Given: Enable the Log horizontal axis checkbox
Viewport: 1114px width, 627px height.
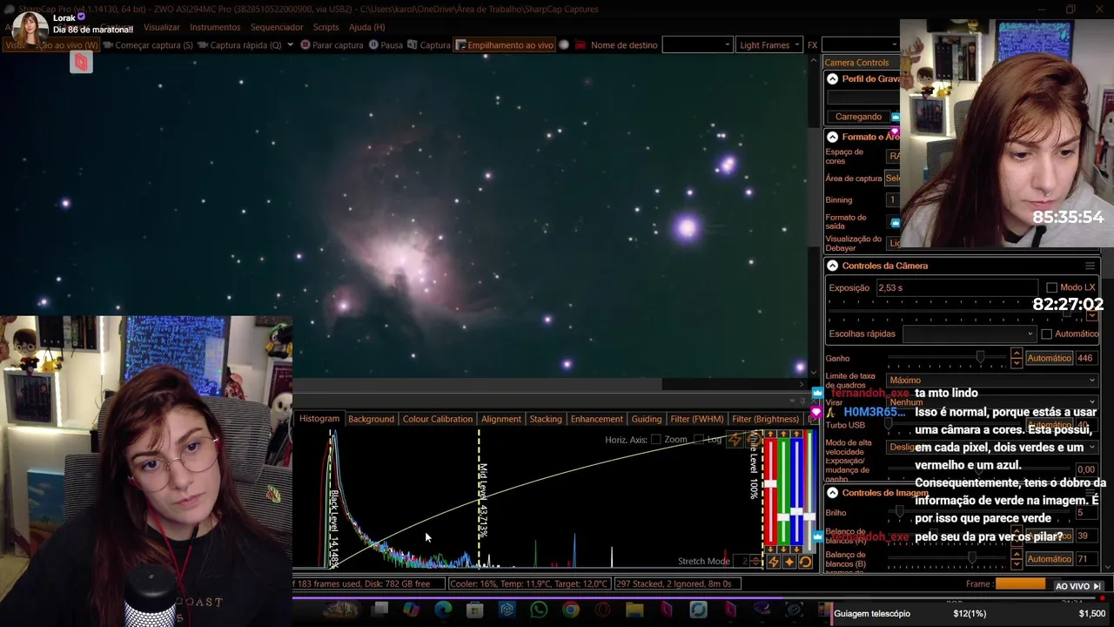Looking at the screenshot, I should pos(700,440).
